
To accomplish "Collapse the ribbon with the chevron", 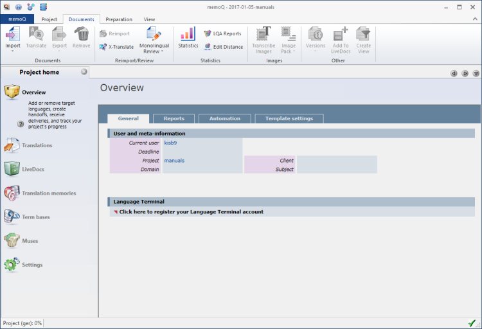I will point(475,19).
